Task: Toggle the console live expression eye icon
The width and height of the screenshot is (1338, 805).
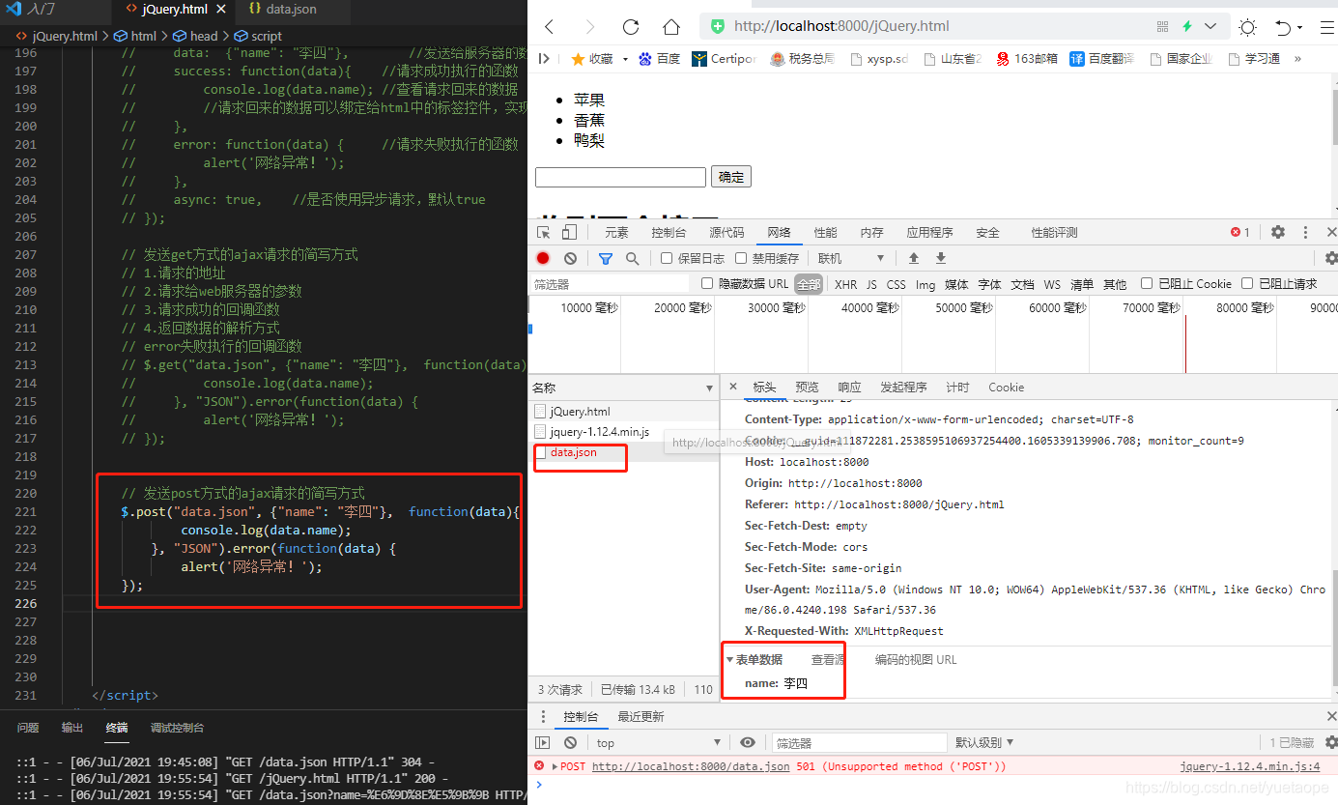Action: pyautogui.click(x=747, y=742)
